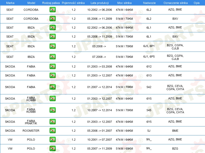Click the Moc silnika column header
Screen dimensions: 205x153
coord(125,3)
